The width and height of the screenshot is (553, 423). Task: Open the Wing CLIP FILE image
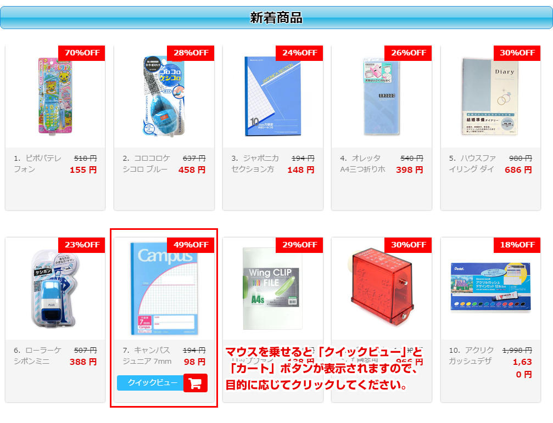[272, 288]
